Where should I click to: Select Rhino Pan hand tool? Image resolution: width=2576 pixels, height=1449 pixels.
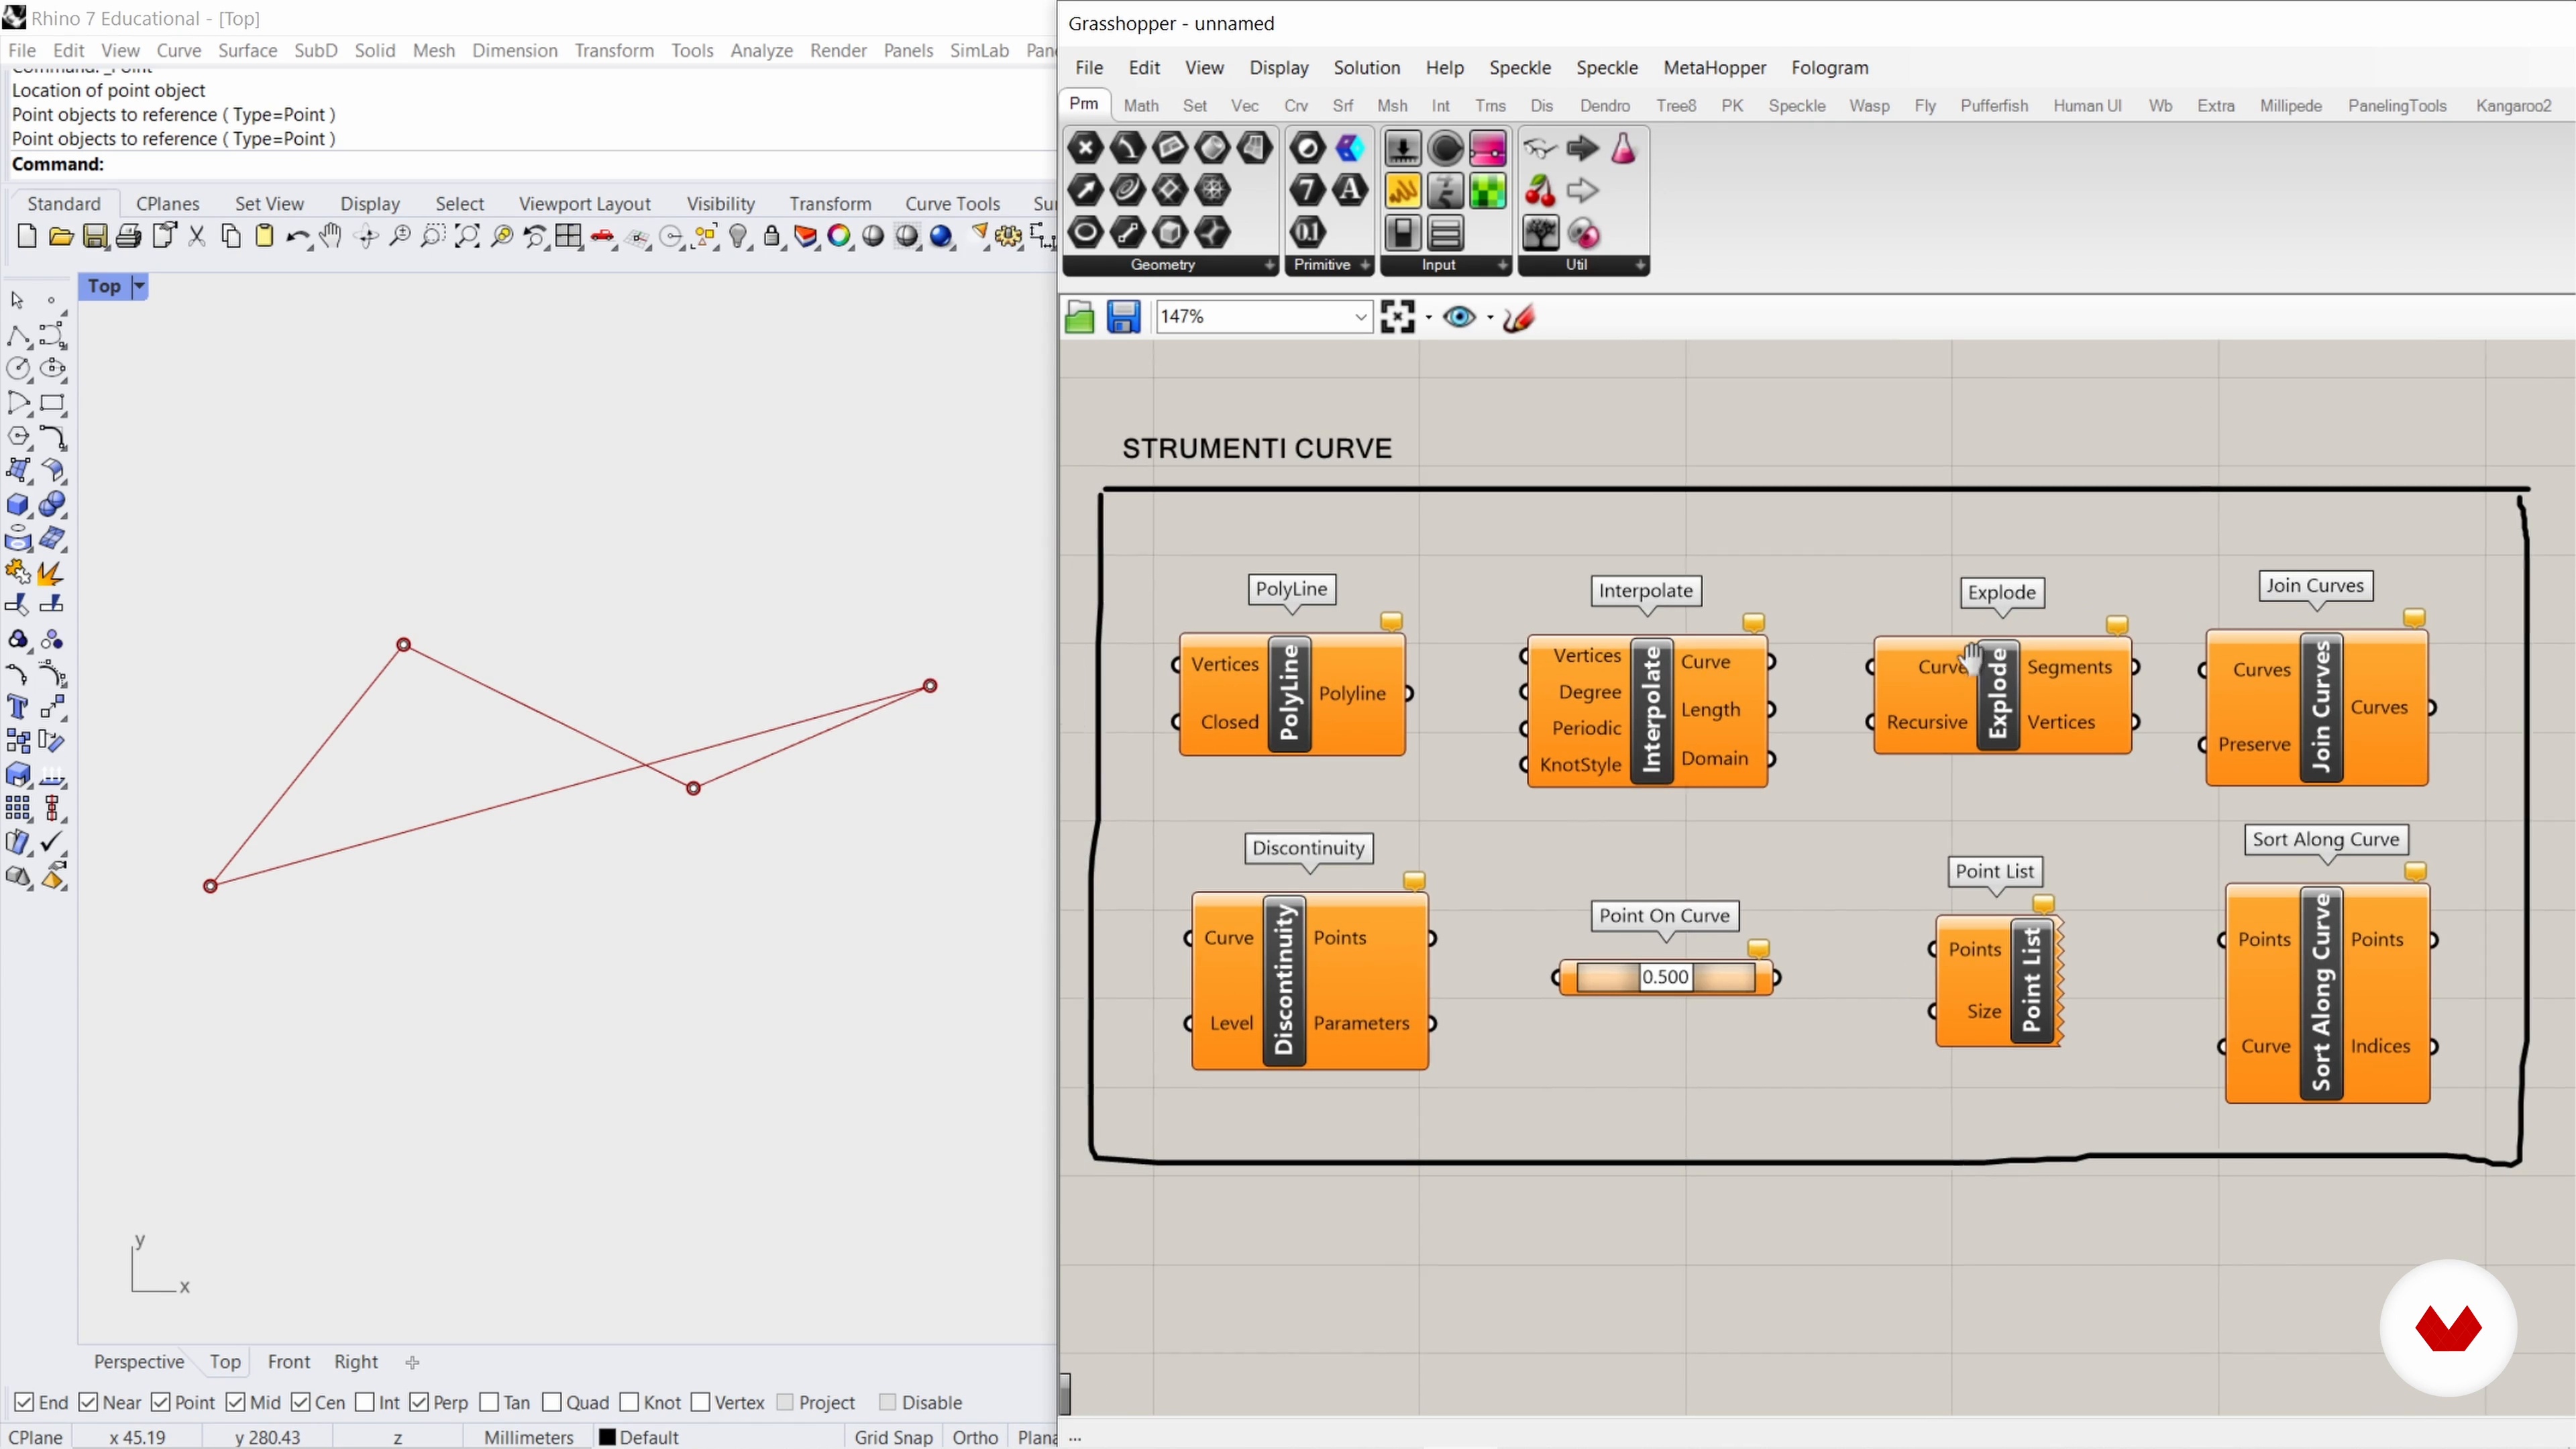click(330, 237)
